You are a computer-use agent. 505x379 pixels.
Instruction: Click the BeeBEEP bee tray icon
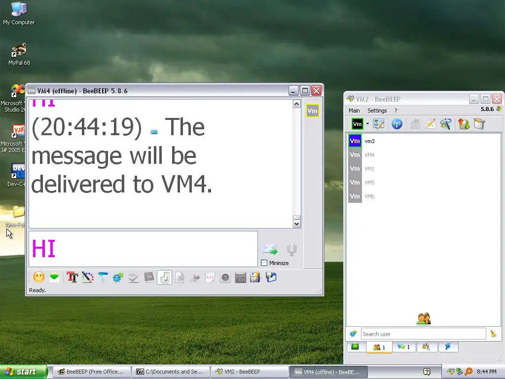point(450,372)
